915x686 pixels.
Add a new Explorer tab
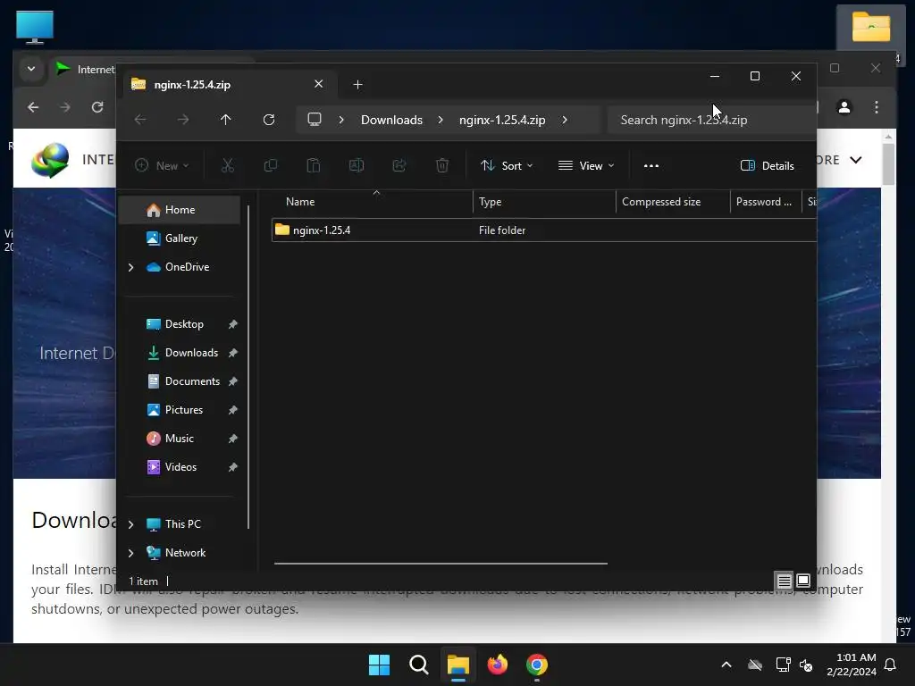357,85
